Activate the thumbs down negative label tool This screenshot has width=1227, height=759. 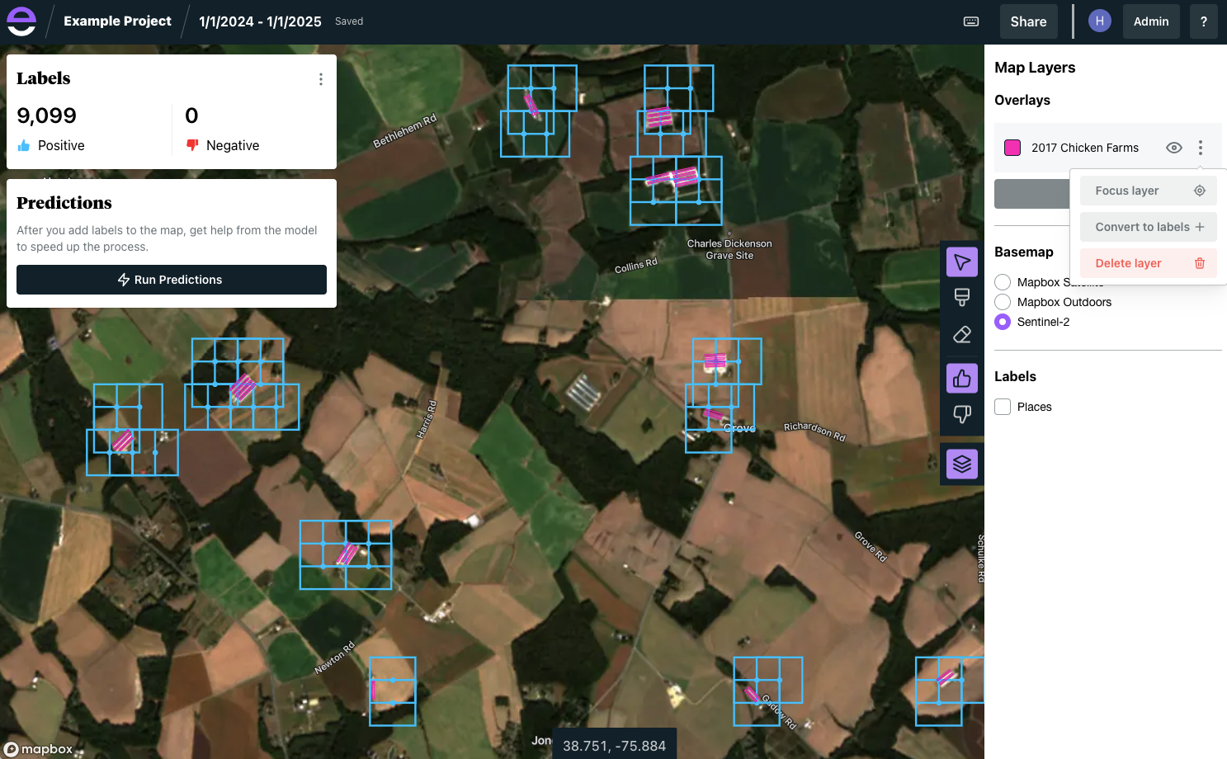pos(961,414)
